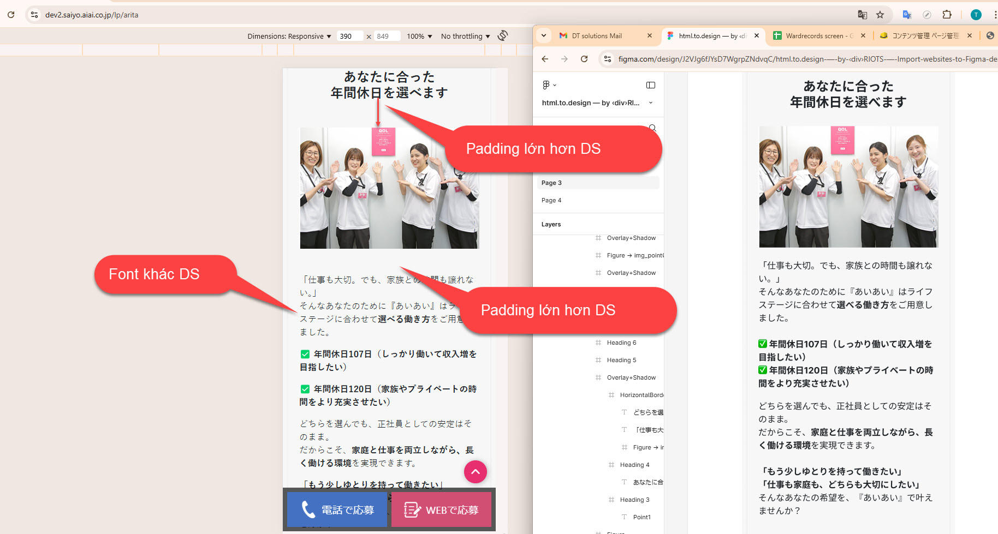Viewport: 998px width, 534px height.
Task: Open the Chrome profile avatar
Action: [x=976, y=15]
